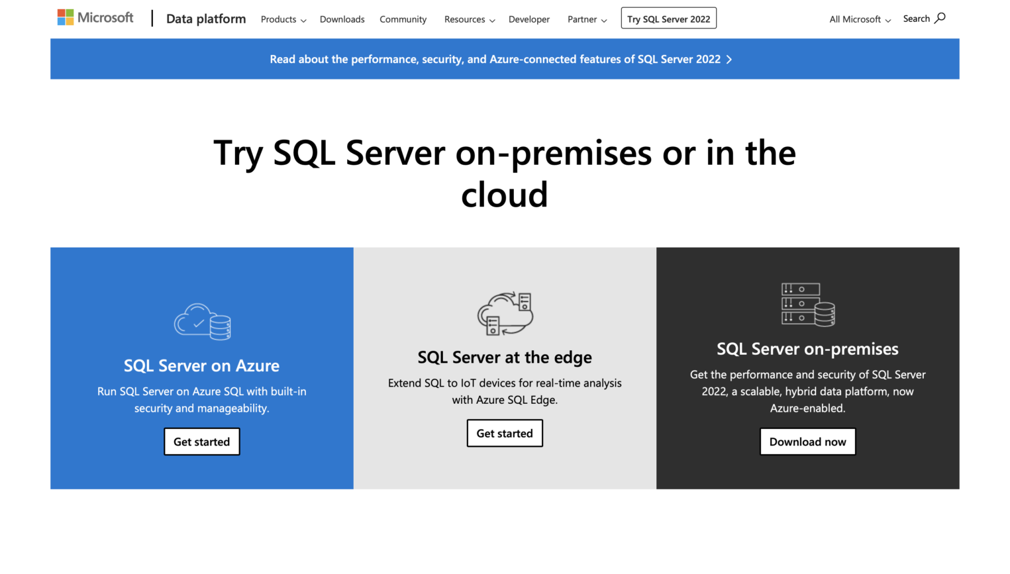The image size is (1010, 574).
Task: Click the four-square Microsoft tile icon
Action: point(64,16)
